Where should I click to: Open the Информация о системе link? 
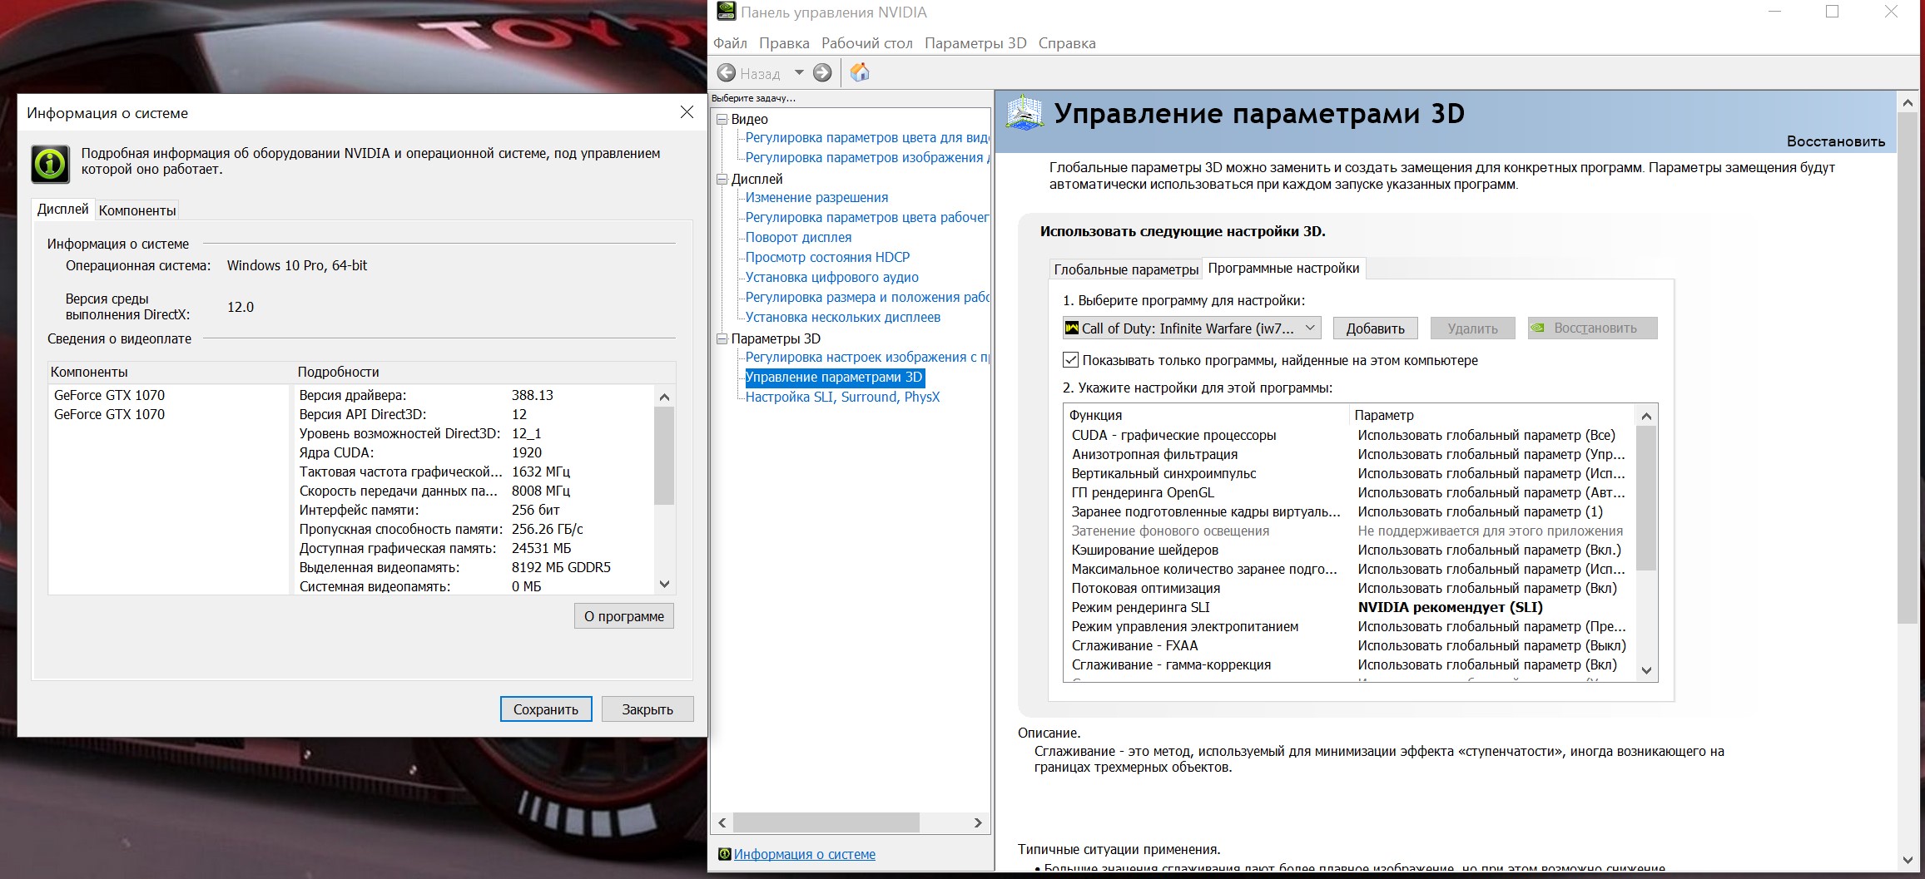pyautogui.click(x=804, y=854)
